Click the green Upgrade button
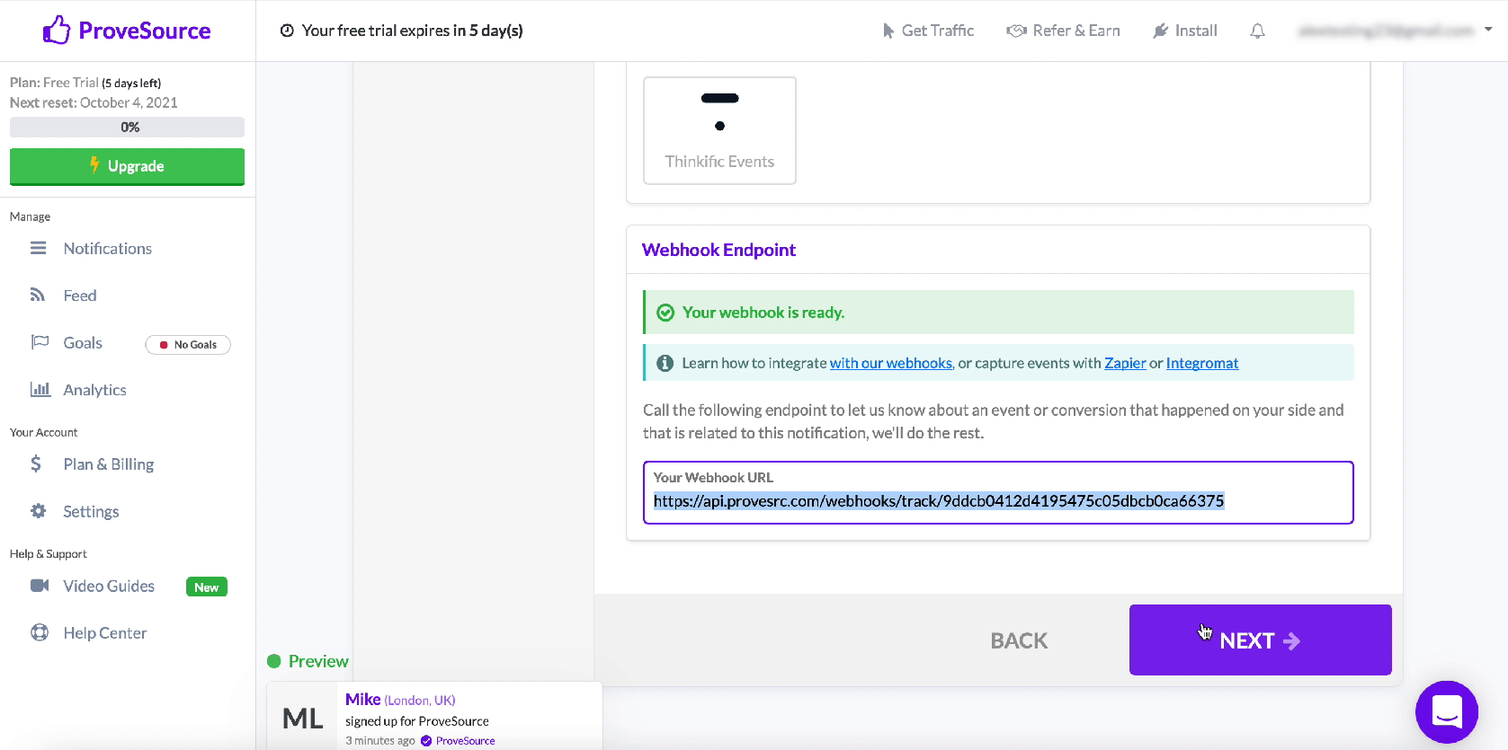 point(127,166)
